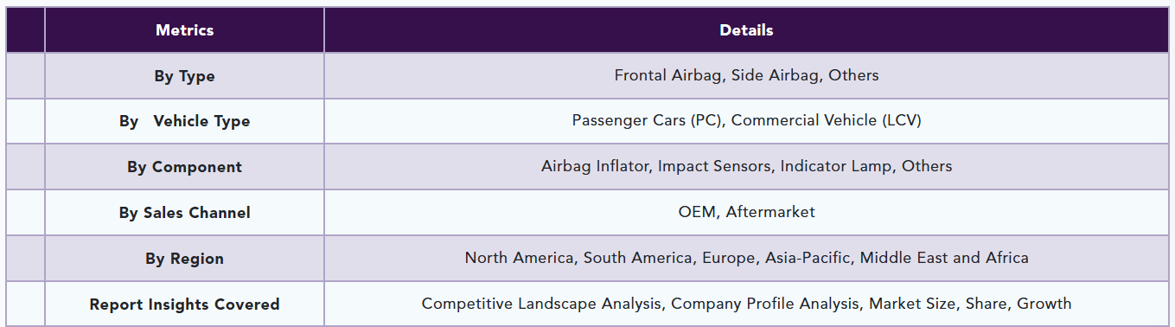Viewport: 1175px width, 327px height.
Task: Click the Report Insights Covered cell
Action: [184, 305]
